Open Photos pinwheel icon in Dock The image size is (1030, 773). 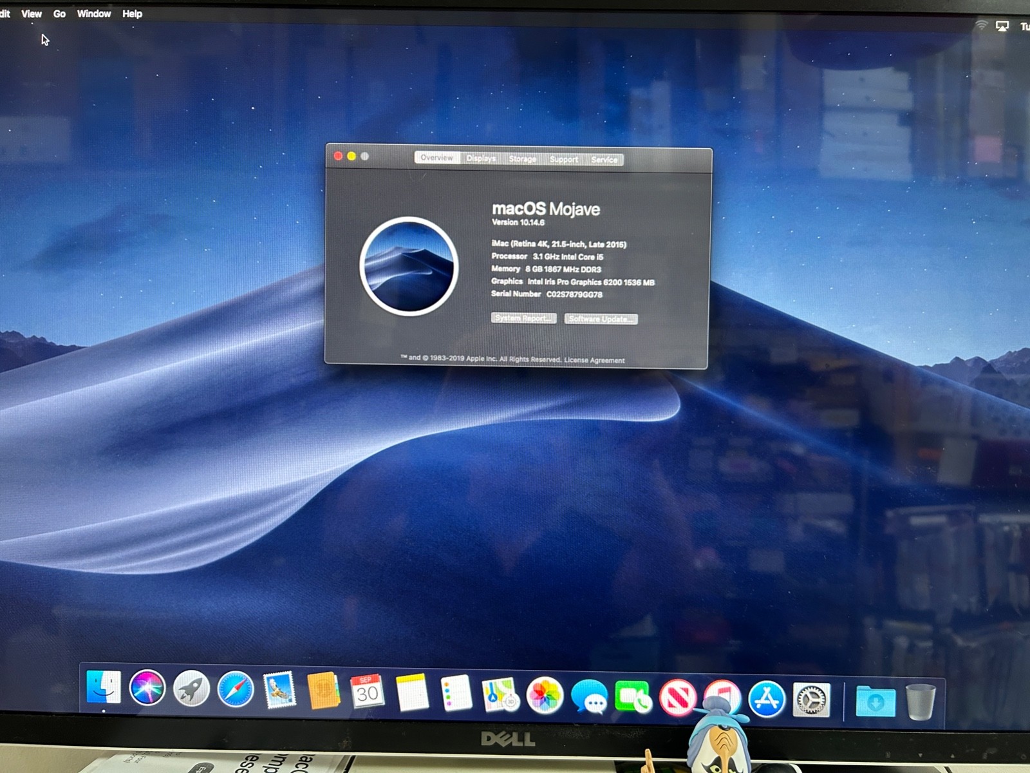(545, 696)
